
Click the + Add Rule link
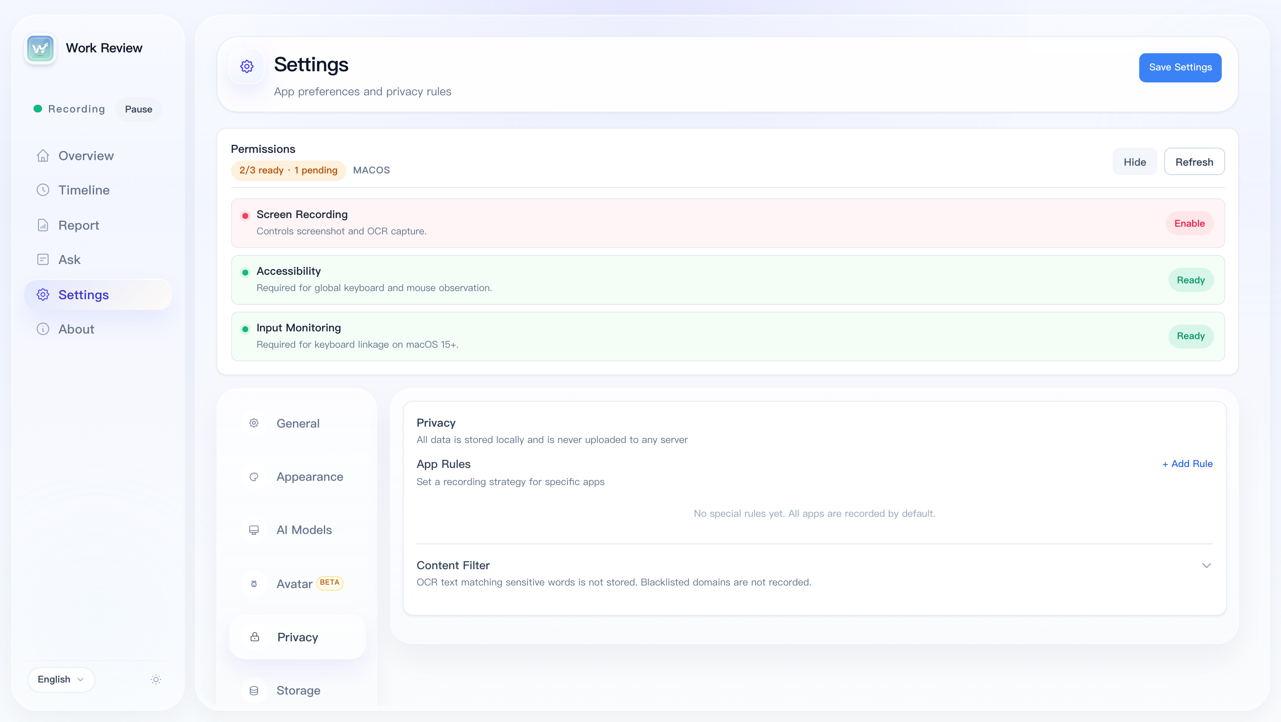click(1187, 463)
